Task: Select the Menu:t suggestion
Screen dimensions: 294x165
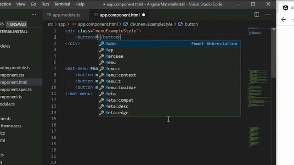Action: [169, 81]
